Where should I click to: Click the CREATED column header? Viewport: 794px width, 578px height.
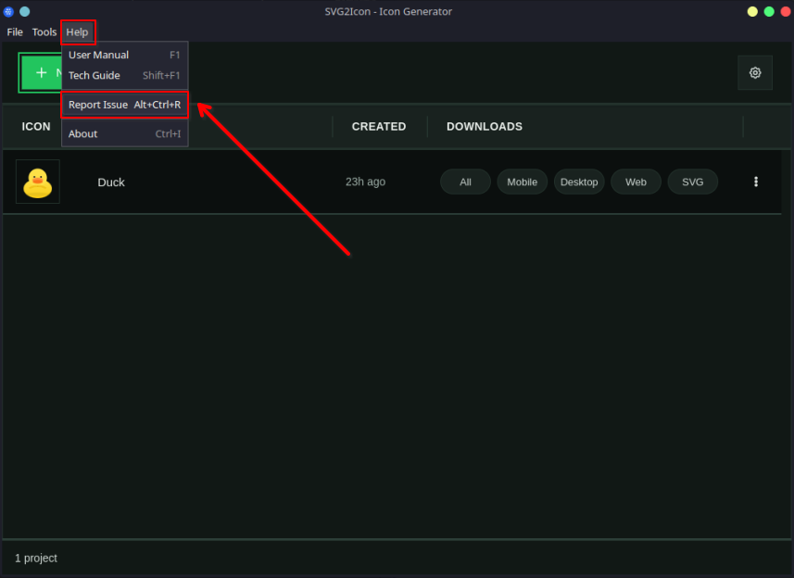click(x=379, y=126)
